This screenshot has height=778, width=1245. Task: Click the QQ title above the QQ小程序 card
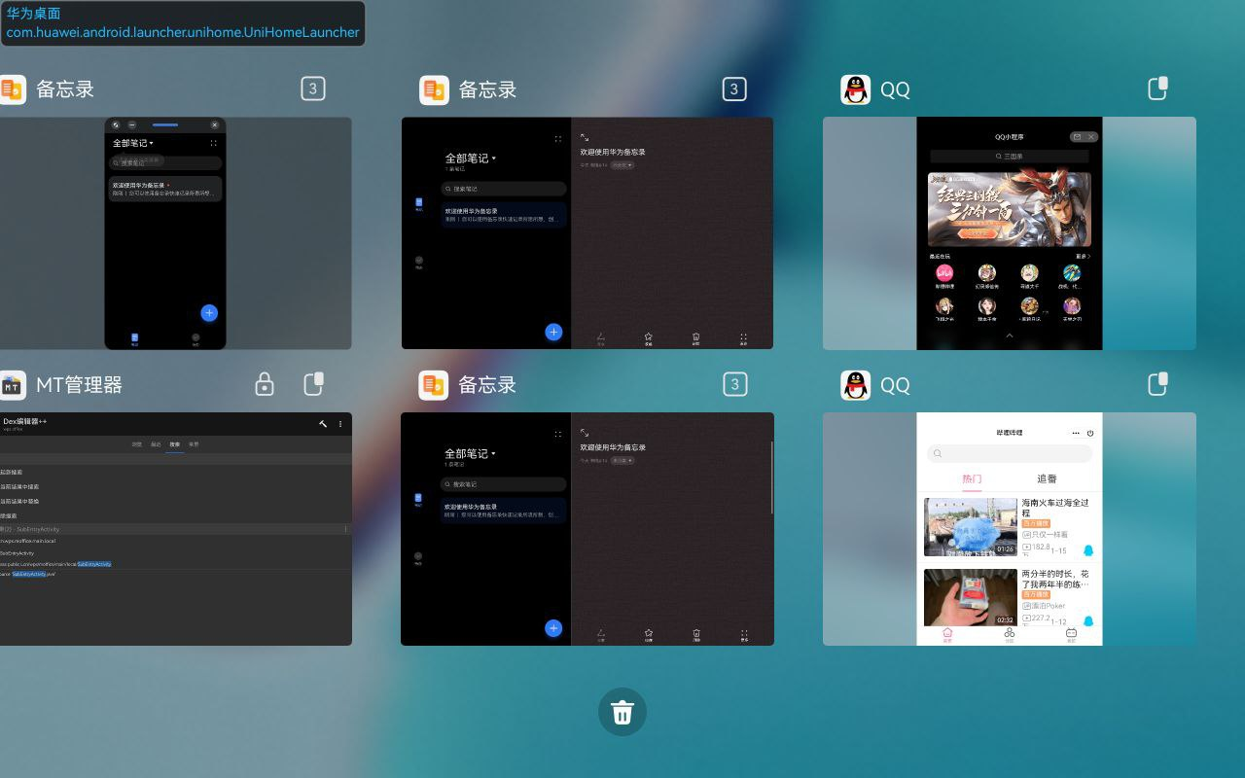pyautogui.click(x=895, y=89)
